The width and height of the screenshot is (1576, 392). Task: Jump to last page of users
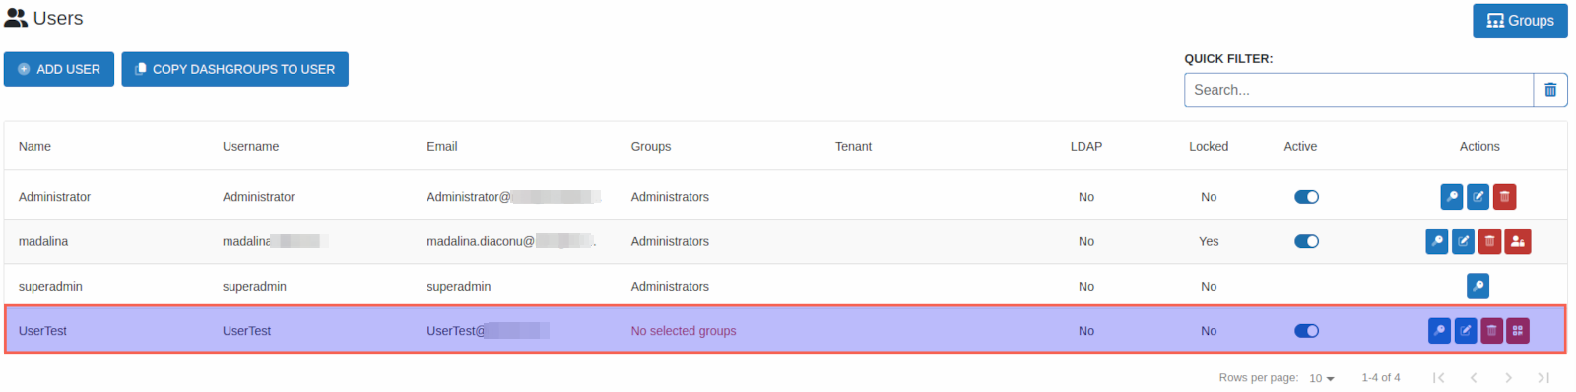(1543, 378)
